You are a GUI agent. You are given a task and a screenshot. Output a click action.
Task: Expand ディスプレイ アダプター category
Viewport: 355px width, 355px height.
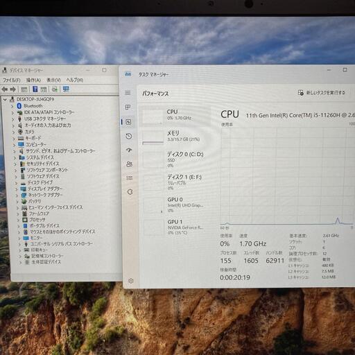click(17, 189)
